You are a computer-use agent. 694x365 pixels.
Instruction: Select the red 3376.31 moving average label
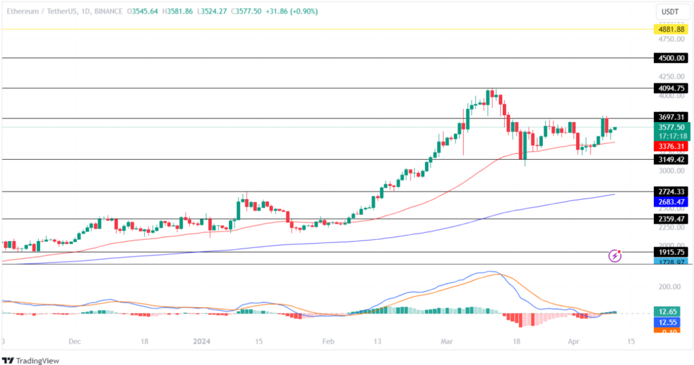[671, 146]
